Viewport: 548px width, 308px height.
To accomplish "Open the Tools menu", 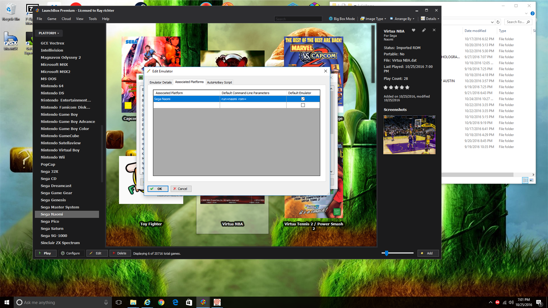I will click(93, 19).
